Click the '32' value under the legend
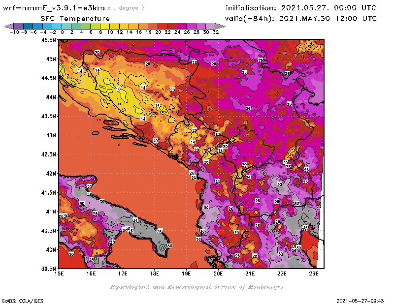 coord(216,32)
